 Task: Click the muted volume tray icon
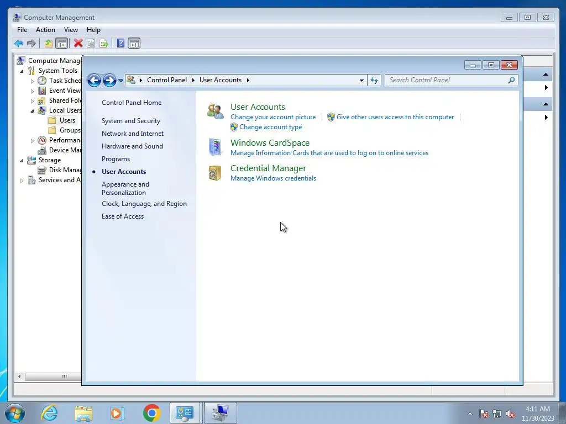510,414
